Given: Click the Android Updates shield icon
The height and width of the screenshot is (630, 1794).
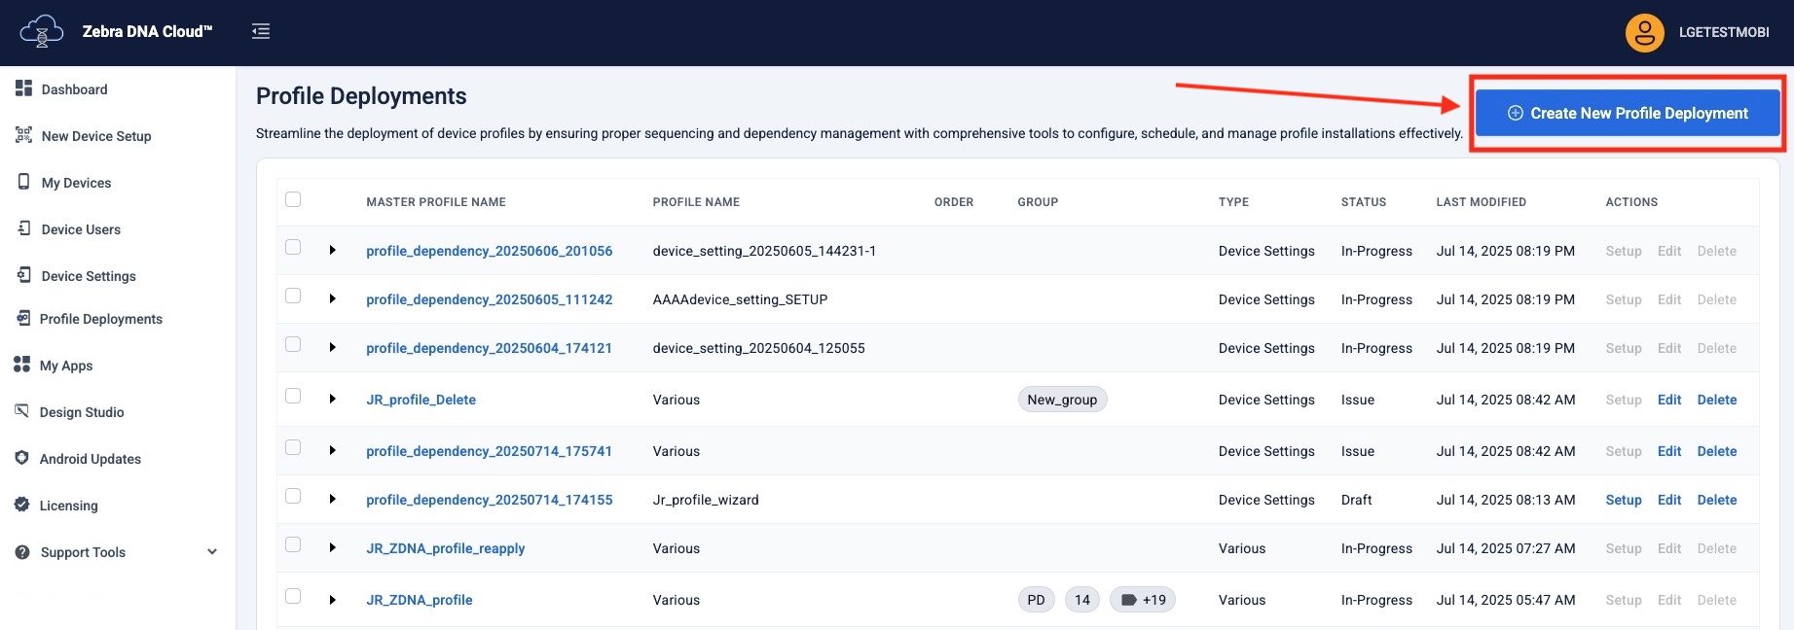Looking at the screenshot, I should tap(22, 458).
